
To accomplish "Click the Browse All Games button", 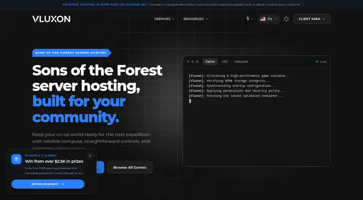I will (x=130, y=167).
